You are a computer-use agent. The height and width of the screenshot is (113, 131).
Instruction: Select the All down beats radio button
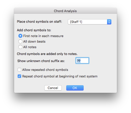click(20, 41)
